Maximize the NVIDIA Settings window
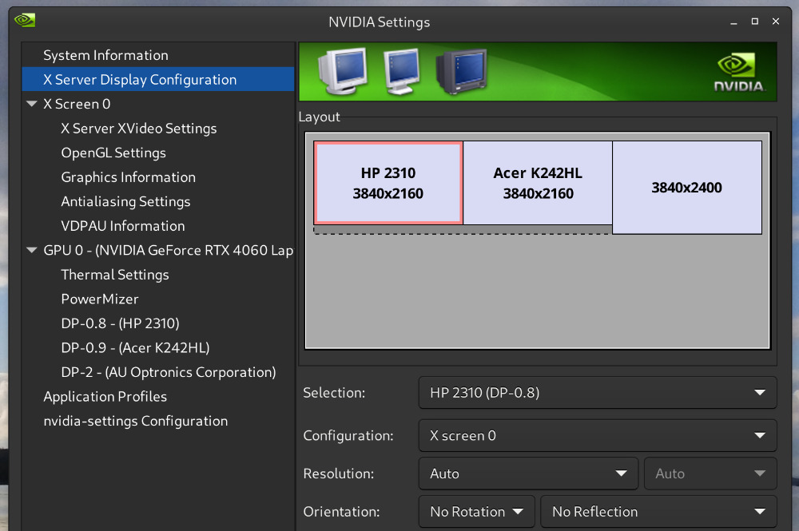Viewport: 799px width, 531px height. (x=755, y=22)
